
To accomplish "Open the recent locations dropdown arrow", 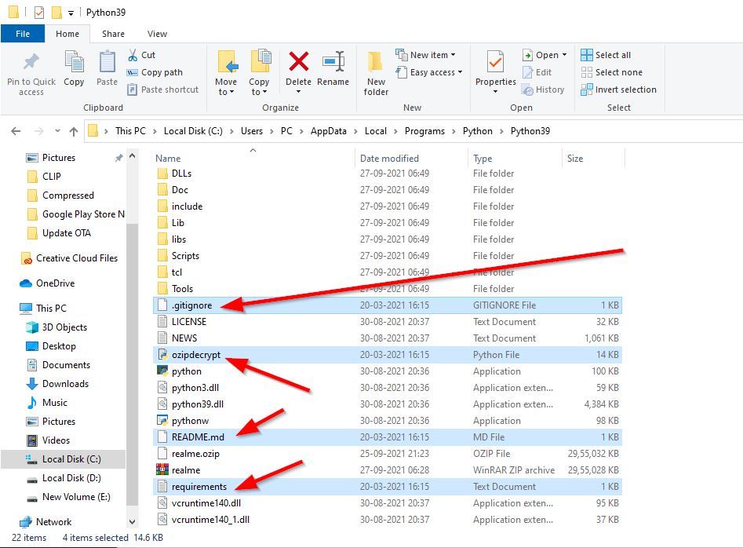I will pyautogui.click(x=57, y=131).
